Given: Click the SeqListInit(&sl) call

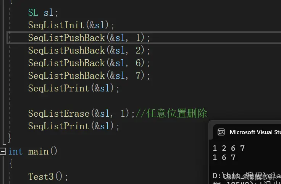Looking at the screenshot, I should pos(71,25).
